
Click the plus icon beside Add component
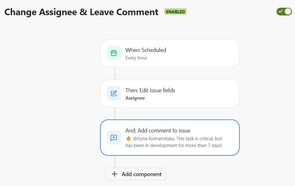115,174
